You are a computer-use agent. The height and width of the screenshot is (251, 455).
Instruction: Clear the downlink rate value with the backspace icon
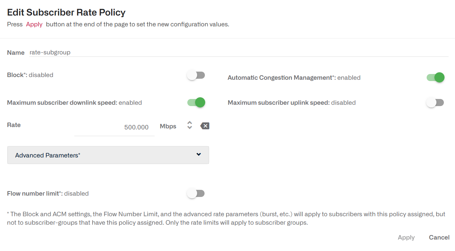pos(205,126)
